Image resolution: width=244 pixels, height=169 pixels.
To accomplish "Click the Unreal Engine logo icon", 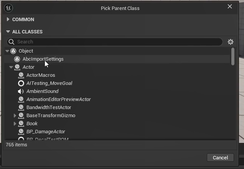I will click(8, 8).
